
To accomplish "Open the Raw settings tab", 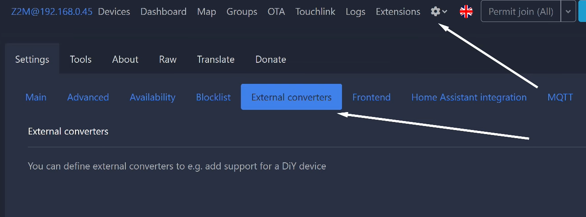I will pos(168,59).
